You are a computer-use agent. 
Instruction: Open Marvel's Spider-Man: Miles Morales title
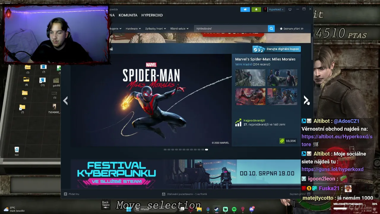click(x=265, y=59)
